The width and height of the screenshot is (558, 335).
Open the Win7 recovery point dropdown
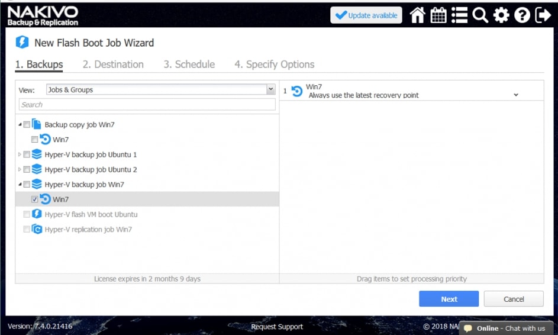515,95
